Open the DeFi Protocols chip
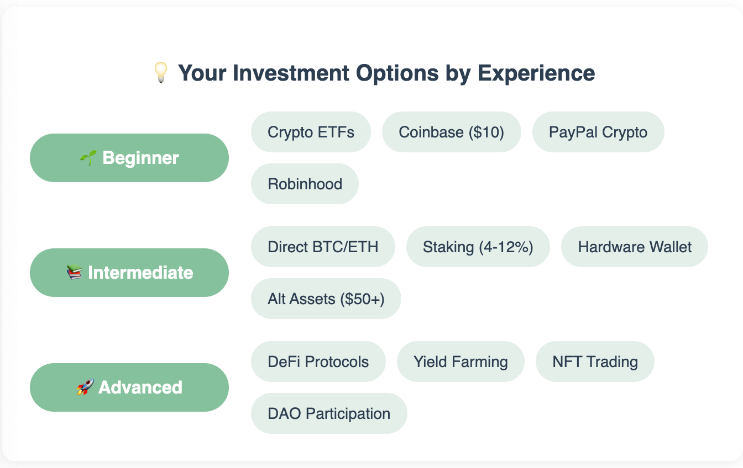 coord(318,361)
